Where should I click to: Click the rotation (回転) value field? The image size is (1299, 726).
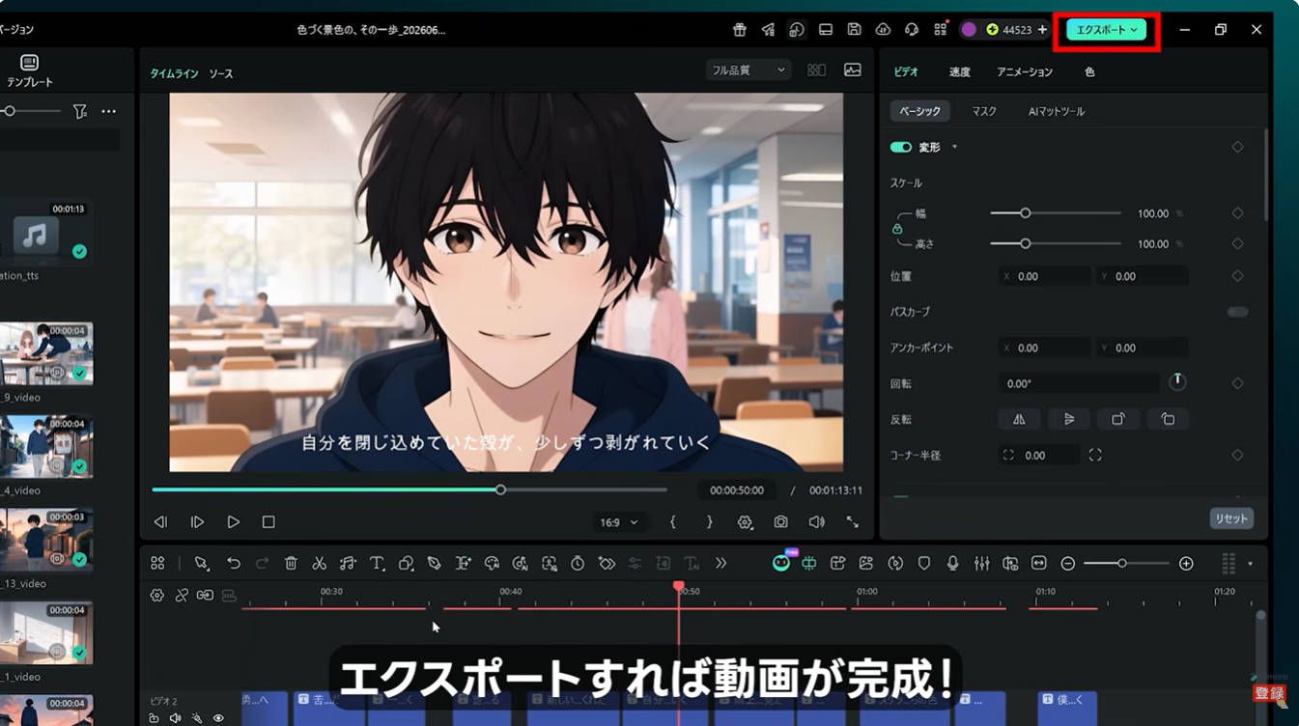pos(1078,383)
